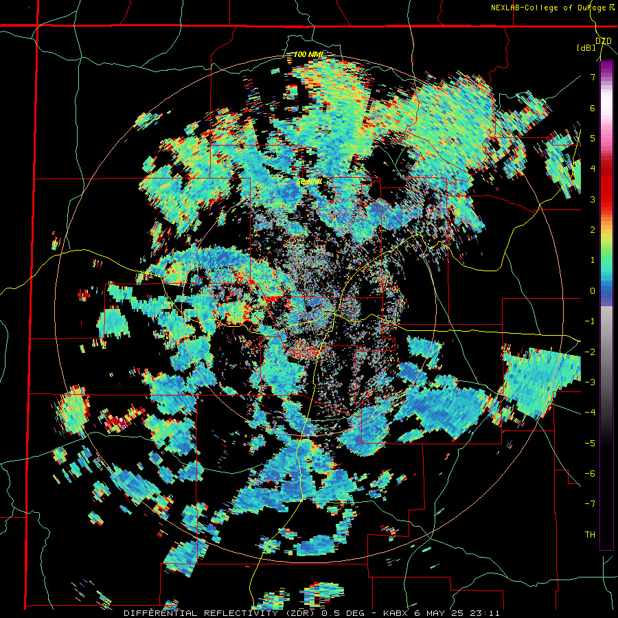Click the 23:11 timestamp
Image resolution: width=618 pixels, height=618 pixels.
484,613
